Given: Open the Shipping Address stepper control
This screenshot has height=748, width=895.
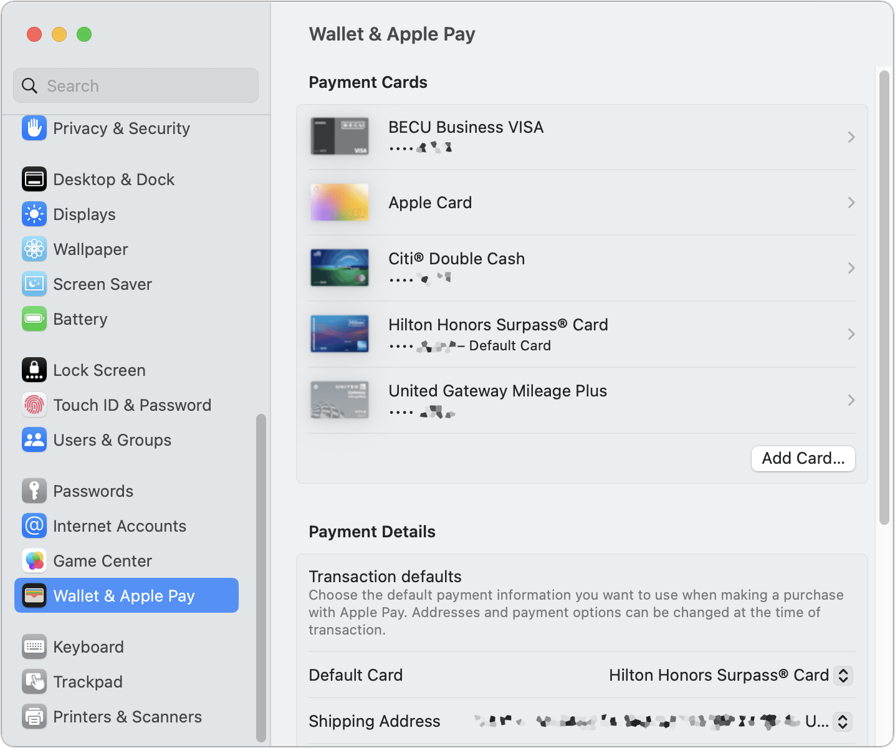Looking at the screenshot, I should coord(843,721).
